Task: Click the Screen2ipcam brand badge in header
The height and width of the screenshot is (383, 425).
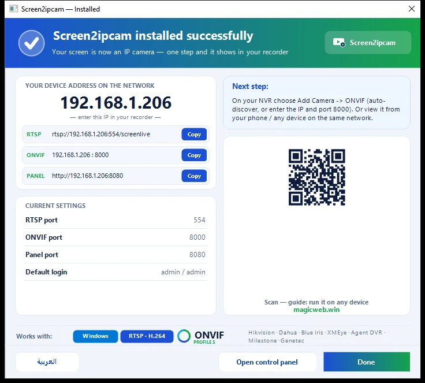Action: click(x=368, y=43)
